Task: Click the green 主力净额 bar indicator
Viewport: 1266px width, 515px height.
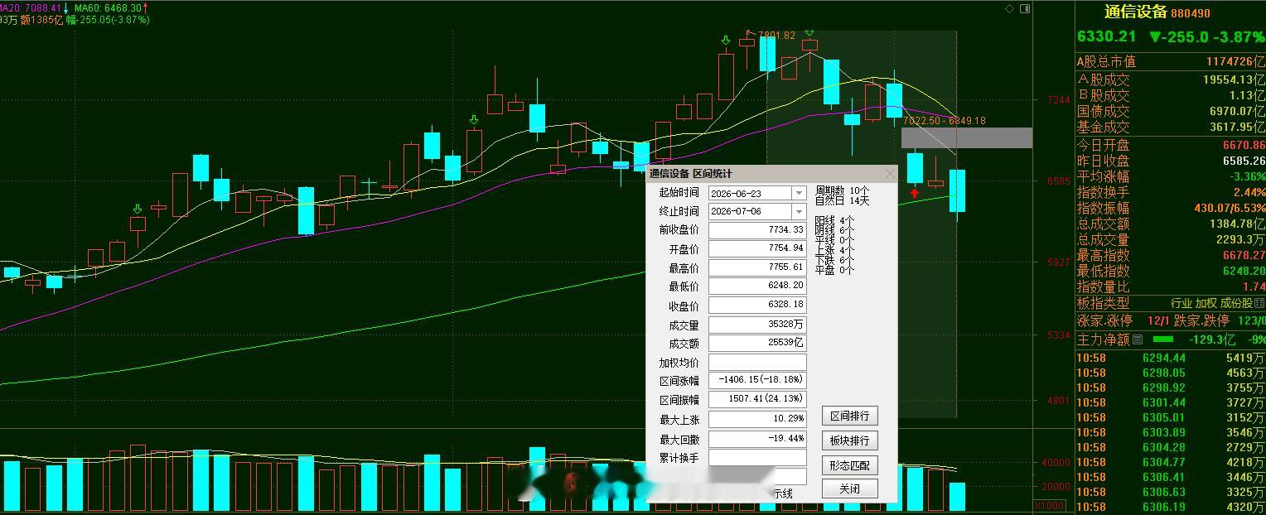Action: point(1163,339)
